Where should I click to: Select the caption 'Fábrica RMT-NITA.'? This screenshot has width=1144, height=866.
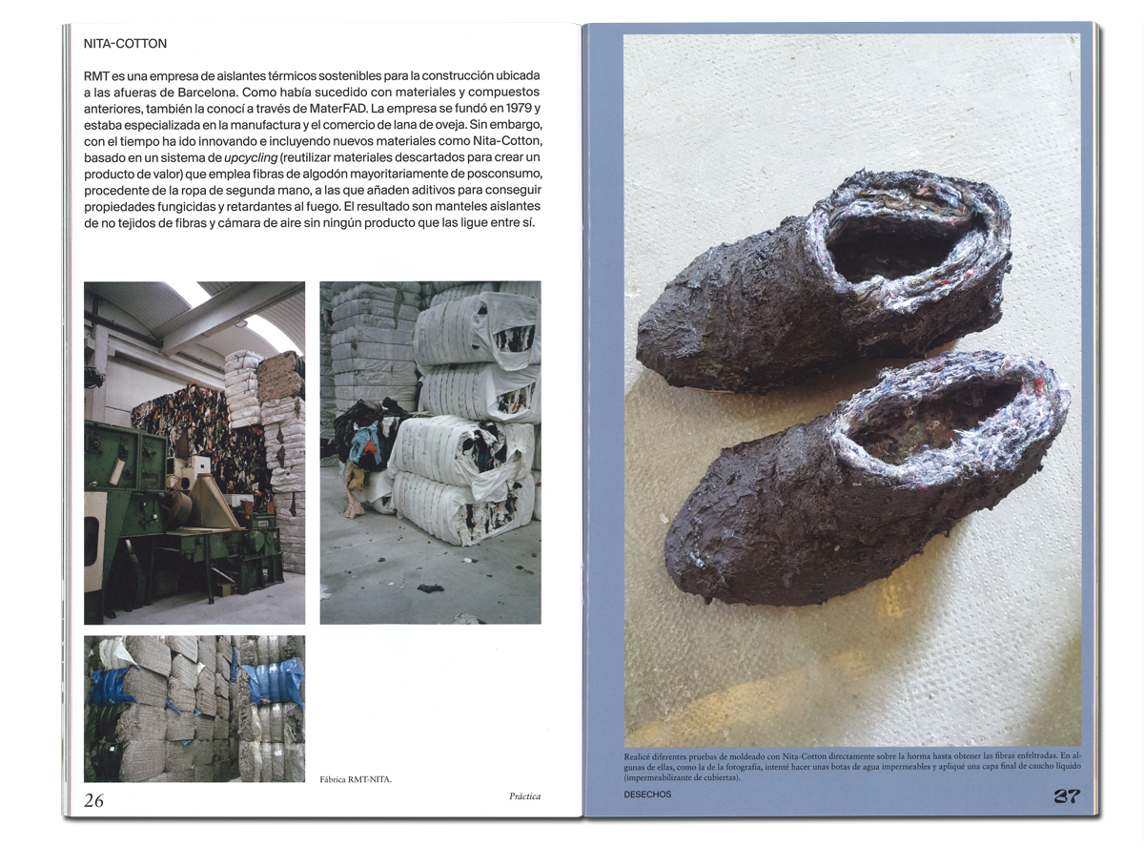click(x=356, y=779)
